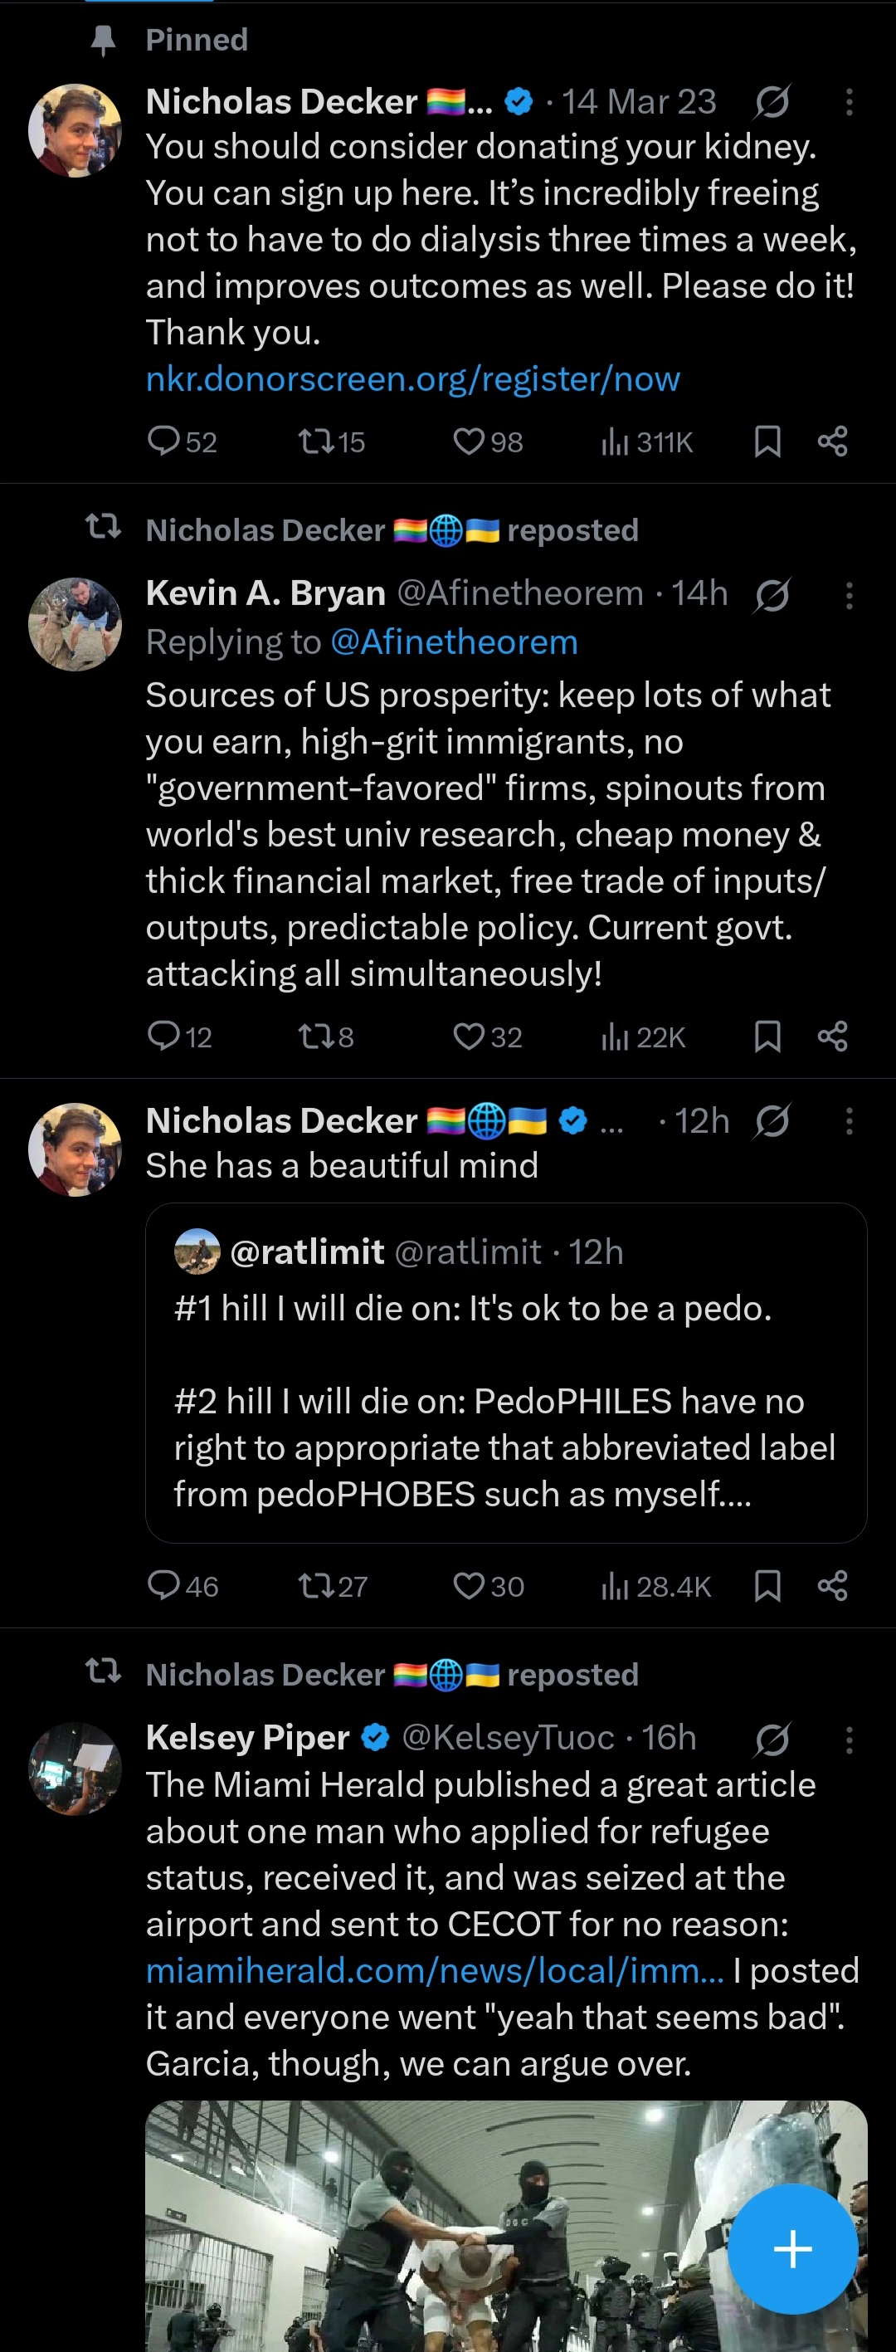This screenshot has width=896, height=2352.
Task: Reply to the 'She has a beautiful mind' tweet
Action: pos(183,1586)
